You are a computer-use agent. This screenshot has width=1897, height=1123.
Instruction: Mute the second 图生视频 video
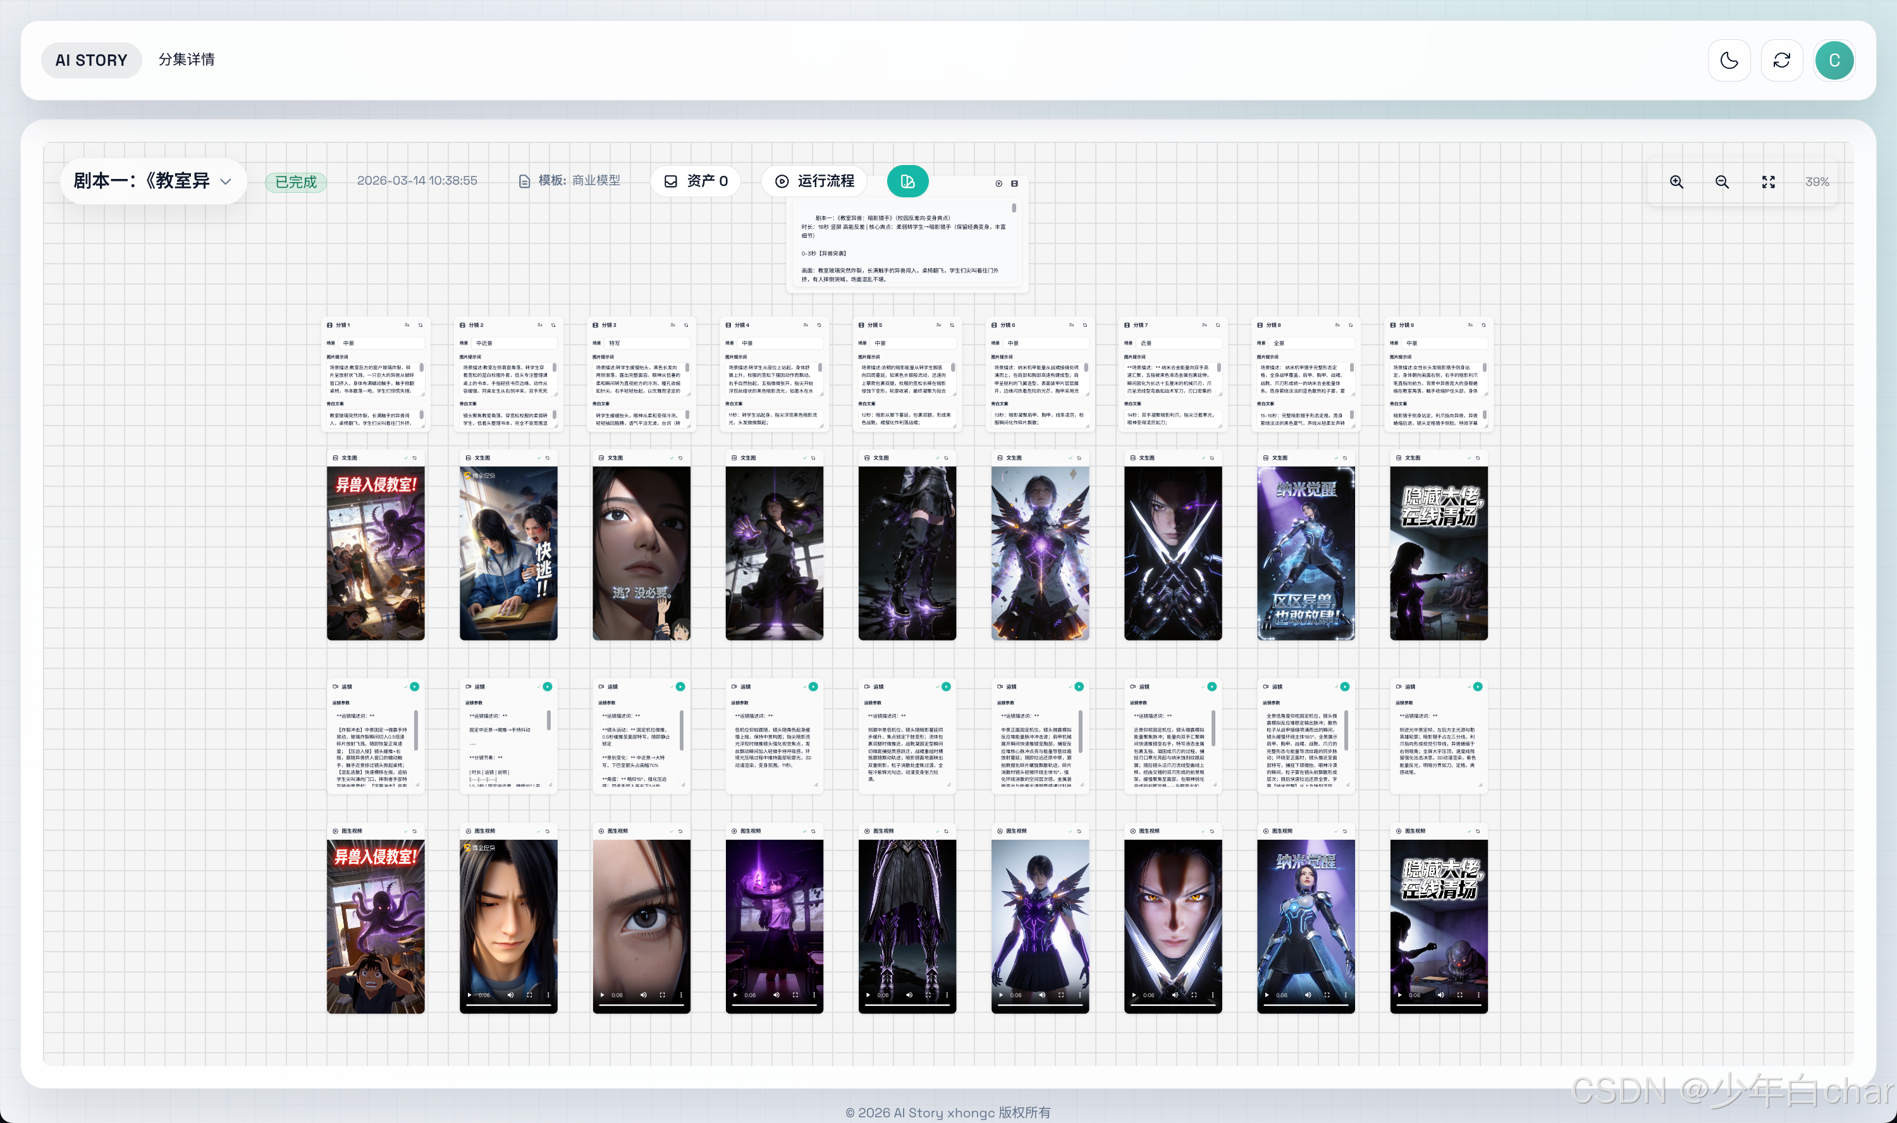(511, 995)
